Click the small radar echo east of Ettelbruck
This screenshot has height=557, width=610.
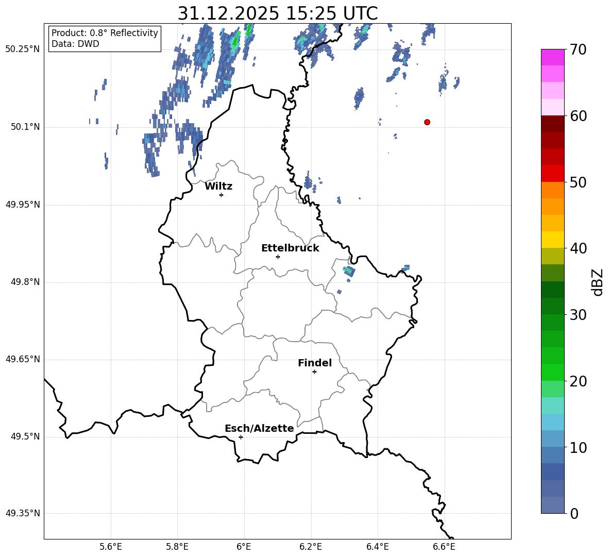pos(349,271)
